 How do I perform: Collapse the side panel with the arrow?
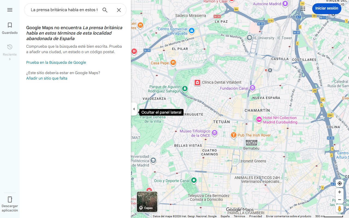tap(134, 109)
